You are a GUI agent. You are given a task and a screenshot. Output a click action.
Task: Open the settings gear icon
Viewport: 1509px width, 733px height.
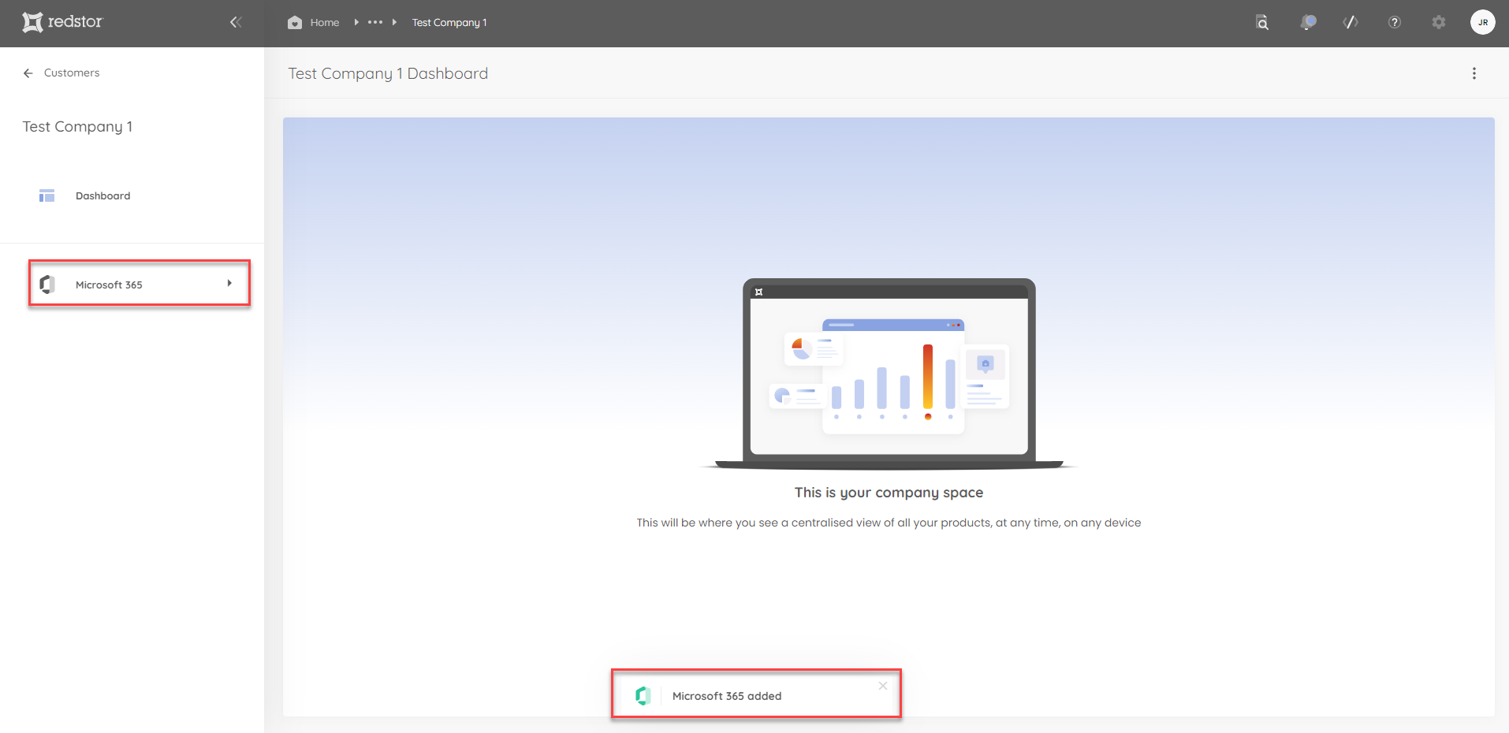tap(1439, 22)
